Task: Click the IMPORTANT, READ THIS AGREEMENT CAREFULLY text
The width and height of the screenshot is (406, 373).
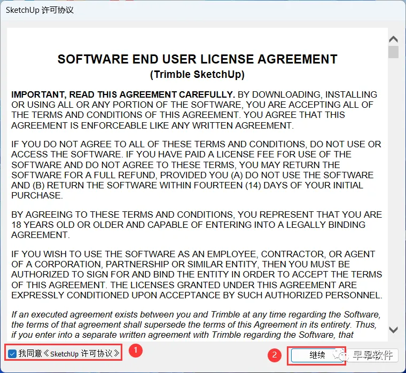Action: (x=123, y=94)
